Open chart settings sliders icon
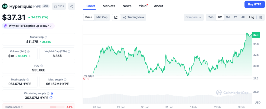The width and height of the screenshot is (266, 109). 261,17
